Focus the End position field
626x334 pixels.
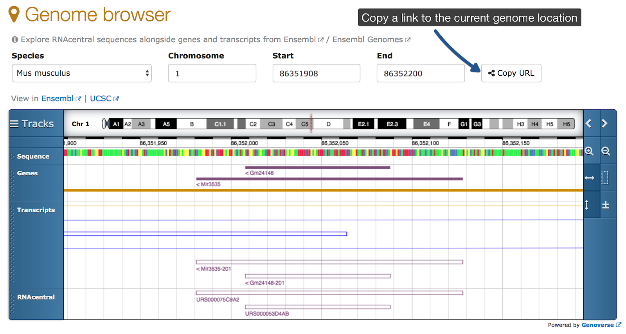(421, 73)
